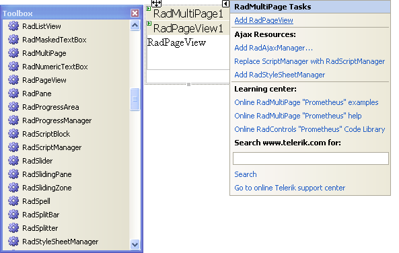Image resolution: width=399 pixels, height=253 pixels.
Task: Select RadSlidingZone text in Toolbox
Action: click(x=47, y=188)
